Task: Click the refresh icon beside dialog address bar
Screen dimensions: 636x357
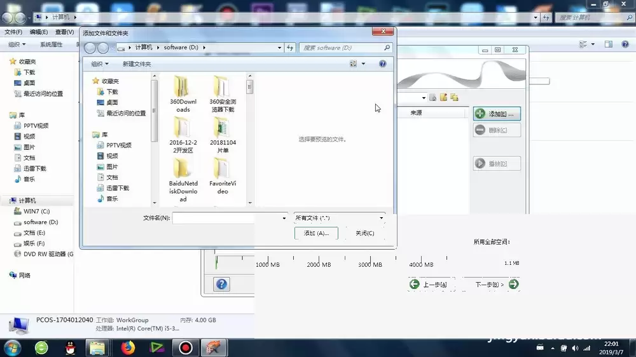Action: click(x=290, y=48)
